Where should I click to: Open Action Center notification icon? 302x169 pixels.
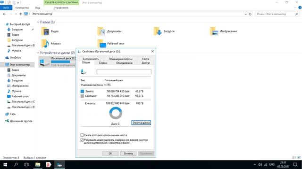click(295, 165)
